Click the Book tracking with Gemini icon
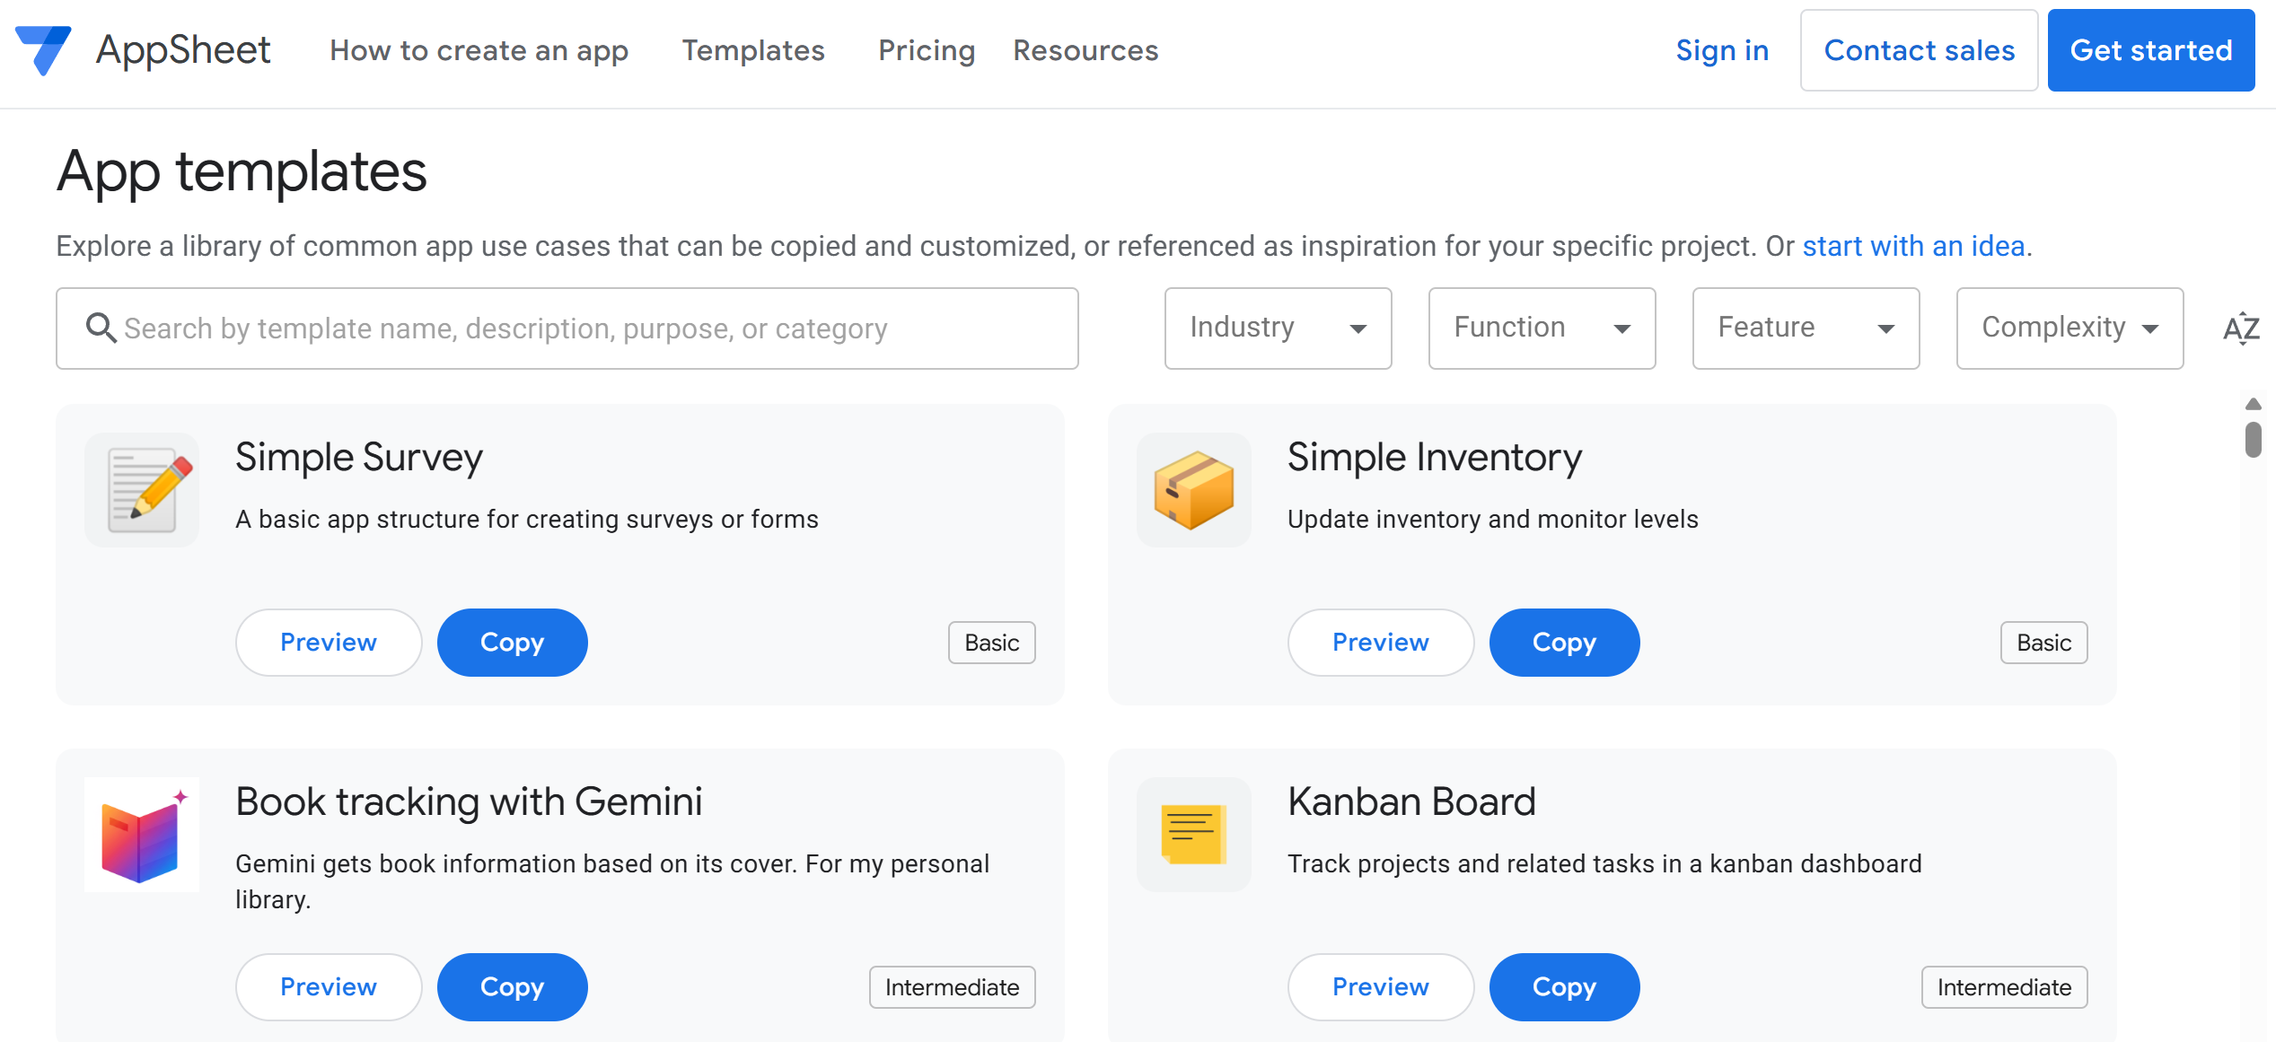Screen dimensions: 2276x1042 pos(142,835)
